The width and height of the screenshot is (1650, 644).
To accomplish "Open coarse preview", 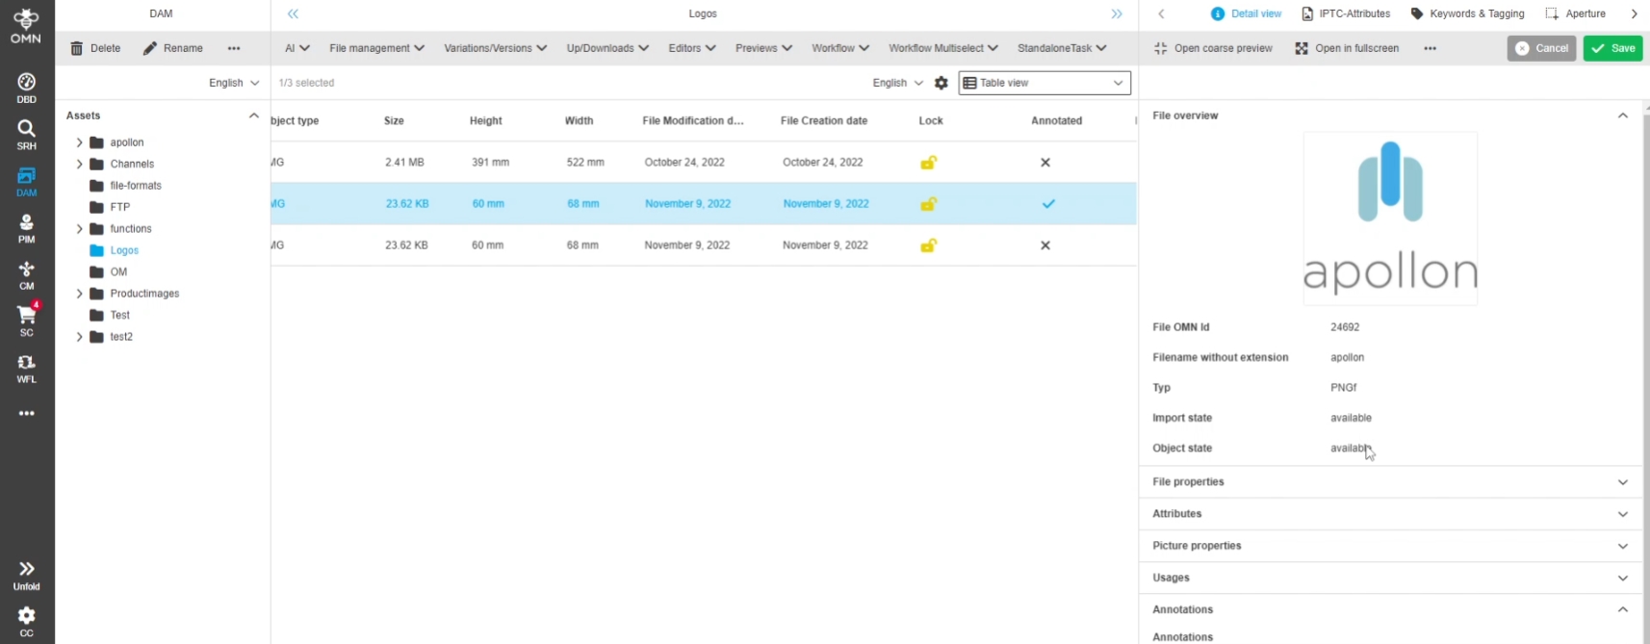I will [x=1213, y=48].
